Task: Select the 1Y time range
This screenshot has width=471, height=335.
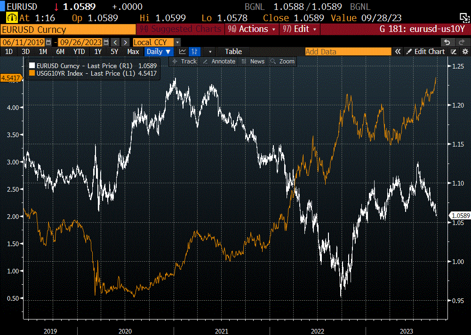Action: pyautogui.click(x=98, y=52)
